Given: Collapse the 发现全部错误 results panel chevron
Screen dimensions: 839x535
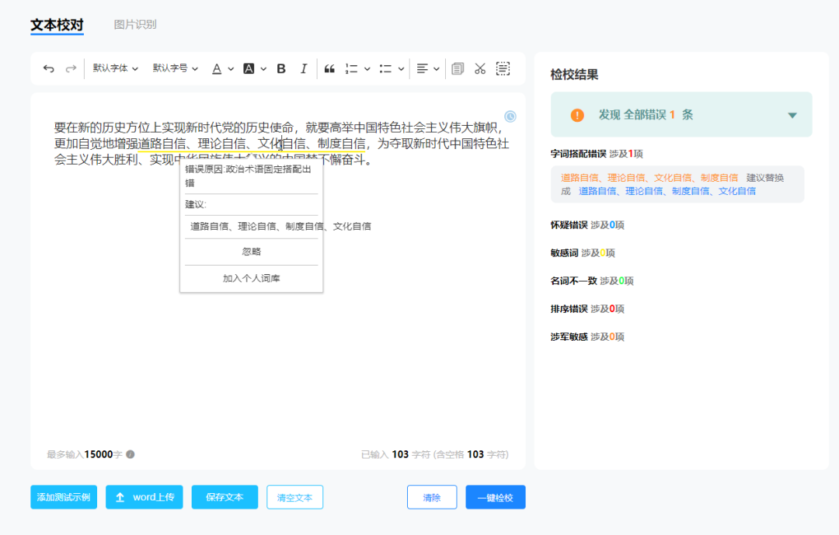Looking at the screenshot, I should point(792,114).
